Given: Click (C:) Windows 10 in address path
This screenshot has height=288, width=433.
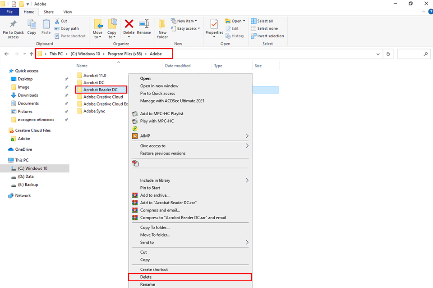Looking at the screenshot, I should pos(85,54).
